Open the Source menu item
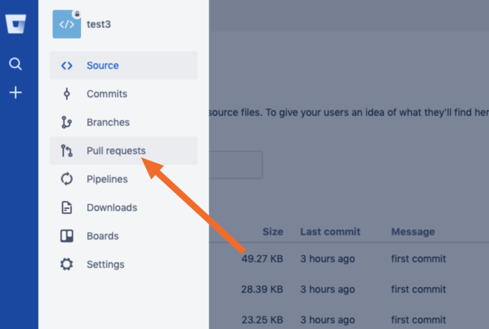Viewport: 489px width, 329px height. 103,66
